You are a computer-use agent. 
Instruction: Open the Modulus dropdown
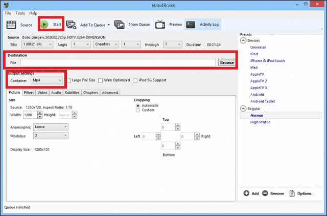[51, 136]
